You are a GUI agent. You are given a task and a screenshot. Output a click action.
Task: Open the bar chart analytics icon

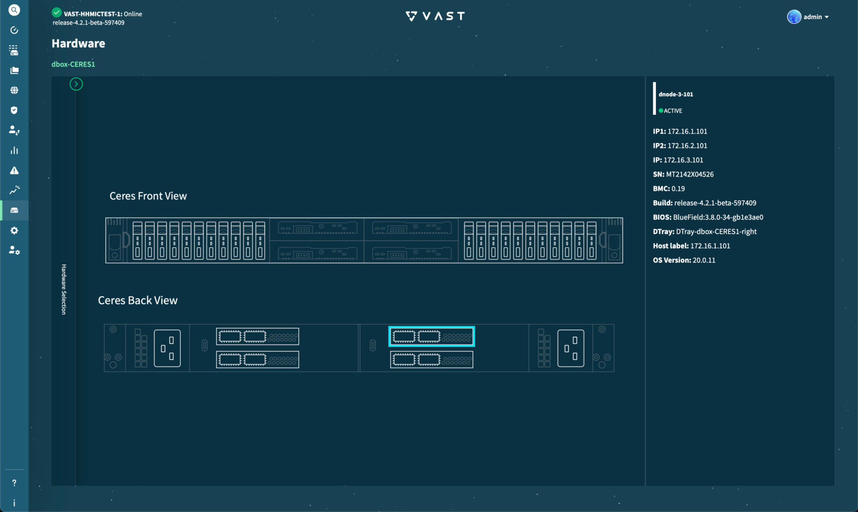14,150
